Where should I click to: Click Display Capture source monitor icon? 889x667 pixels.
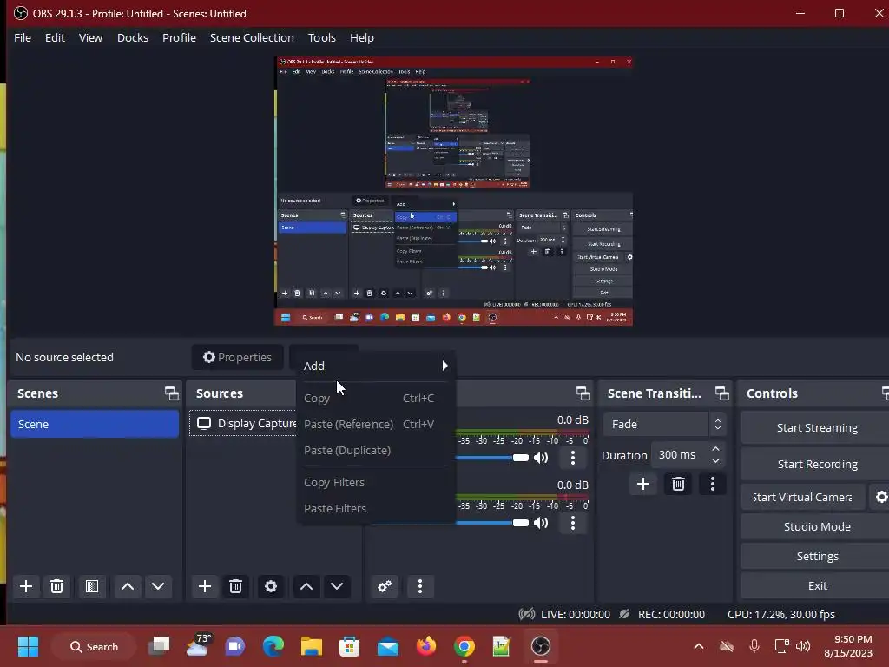tap(204, 424)
